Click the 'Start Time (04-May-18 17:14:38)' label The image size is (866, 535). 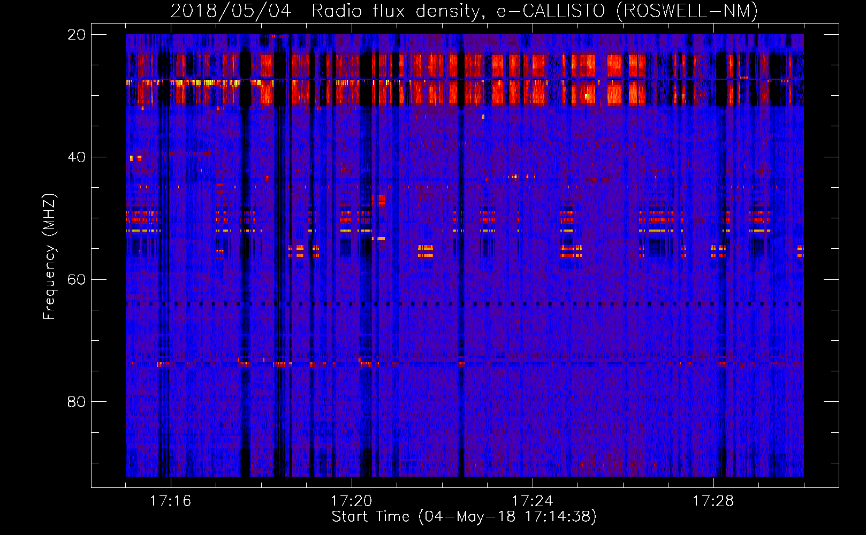point(464,517)
